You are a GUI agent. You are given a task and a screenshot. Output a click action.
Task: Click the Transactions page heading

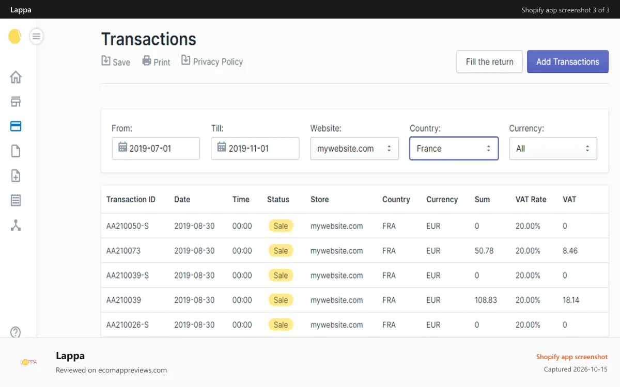pyautogui.click(x=149, y=39)
